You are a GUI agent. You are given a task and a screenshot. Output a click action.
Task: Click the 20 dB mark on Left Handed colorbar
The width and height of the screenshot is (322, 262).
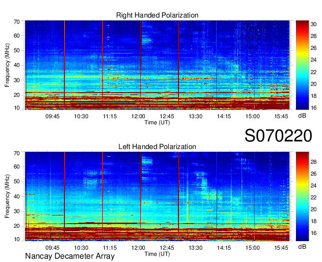pos(313,209)
